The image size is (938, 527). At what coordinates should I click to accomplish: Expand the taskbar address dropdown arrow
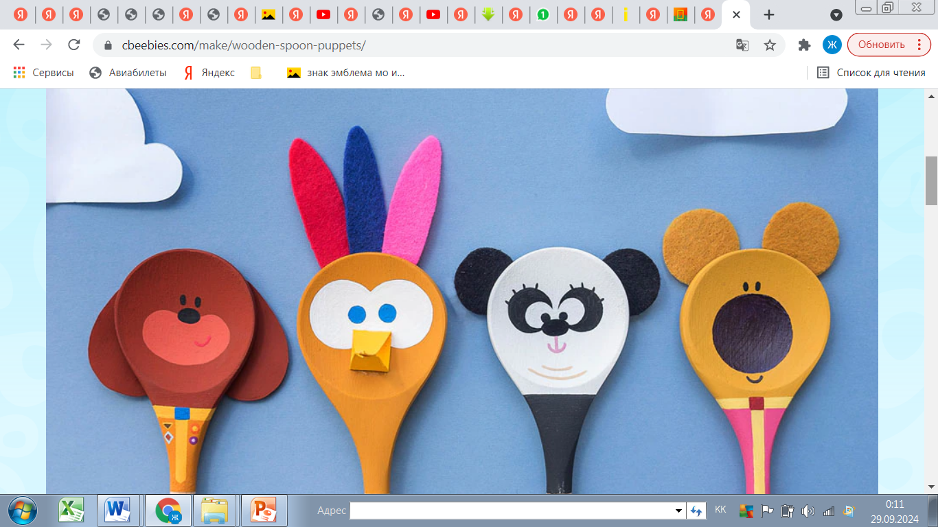click(678, 511)
